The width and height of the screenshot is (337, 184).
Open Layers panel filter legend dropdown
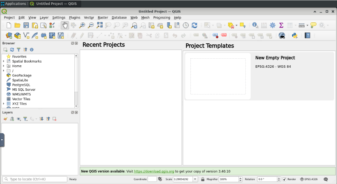coord(25,119)
